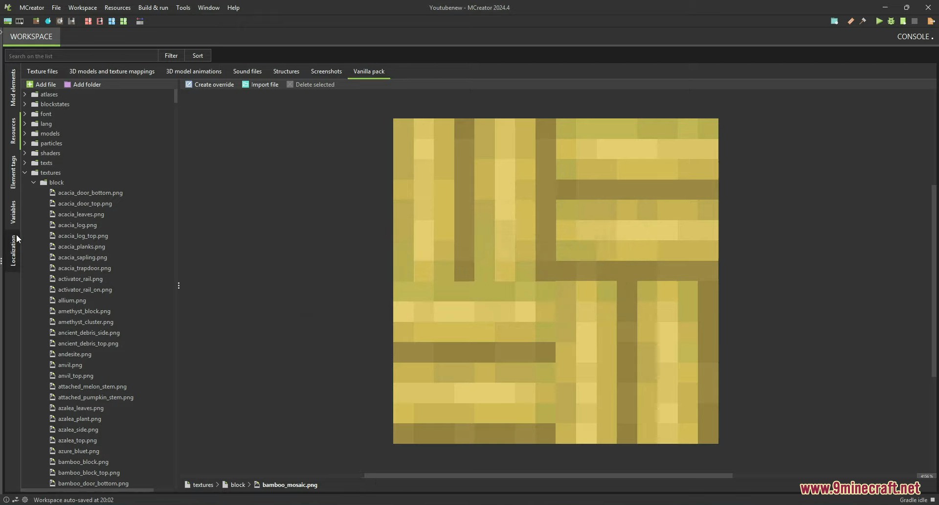Image resolution: width=939 pixels, height=505 pixels.
Task: Click the hammer build workspace icon
Action: pos(863,21)
